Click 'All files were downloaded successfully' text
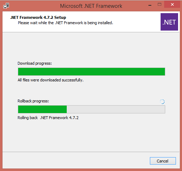The height and width of the screenshot is (171, 182). click(x=50, y=80)
